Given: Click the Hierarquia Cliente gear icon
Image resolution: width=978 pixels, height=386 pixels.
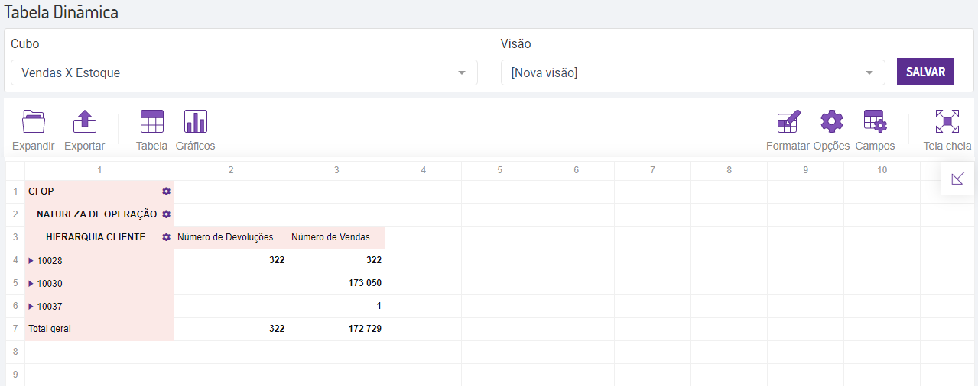Looking at the screenshot, I should 166,237.
